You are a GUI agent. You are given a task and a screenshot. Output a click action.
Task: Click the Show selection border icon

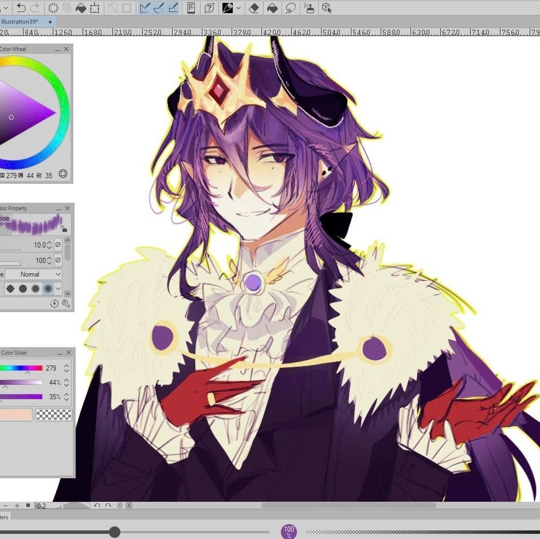126,8
